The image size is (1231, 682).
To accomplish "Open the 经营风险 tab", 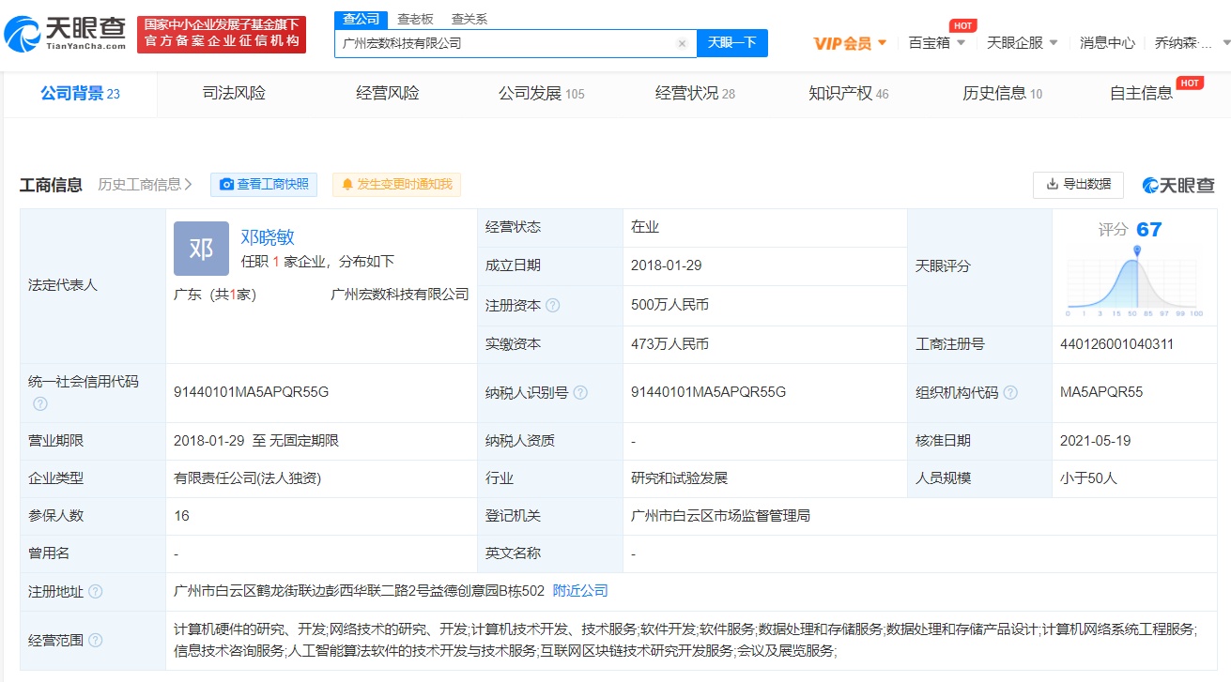I will pos(388,93).
